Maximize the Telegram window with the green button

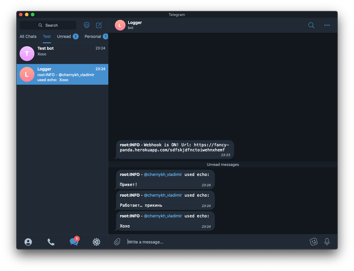tap(33, 15)
